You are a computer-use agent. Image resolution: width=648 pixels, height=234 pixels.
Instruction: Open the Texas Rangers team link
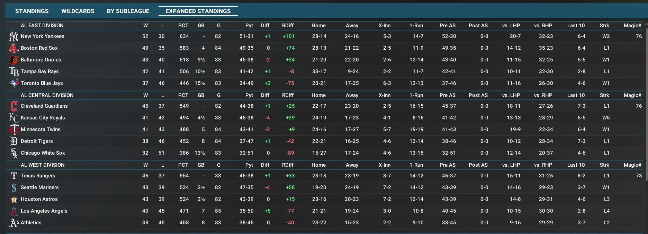[38, 176]
